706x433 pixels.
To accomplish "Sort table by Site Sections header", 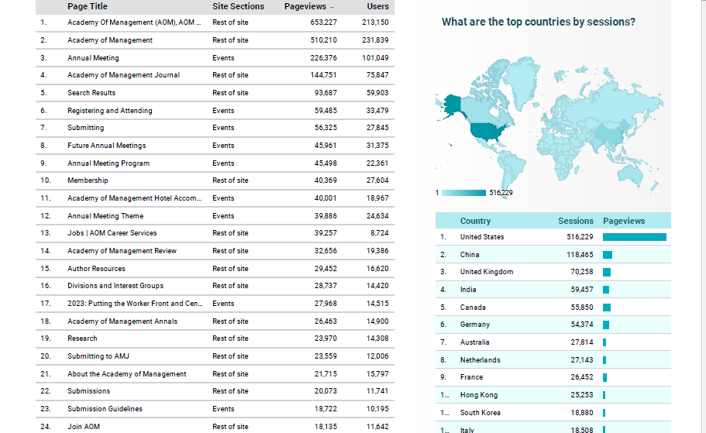I will 238,6.
